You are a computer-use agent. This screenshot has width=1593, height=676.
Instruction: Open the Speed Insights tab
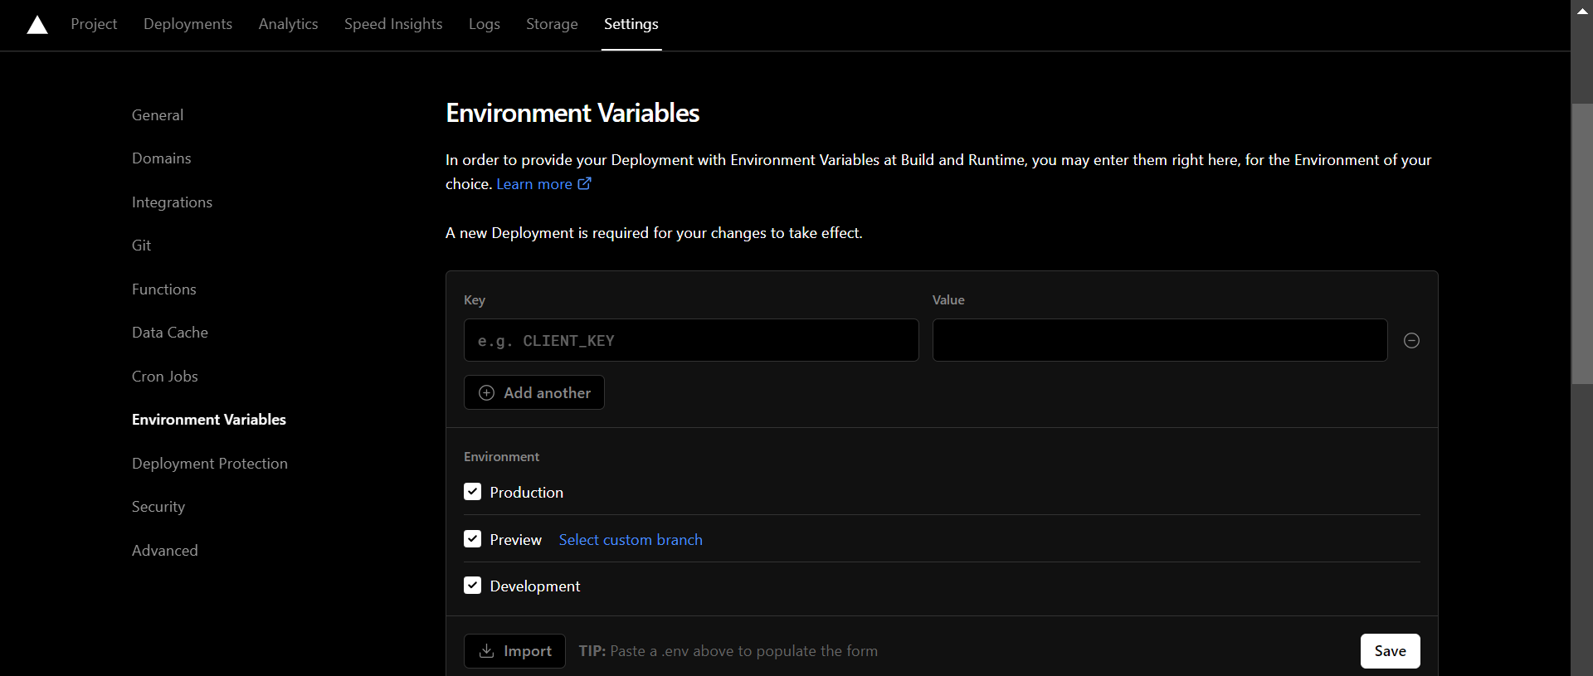tap(393, 24)
